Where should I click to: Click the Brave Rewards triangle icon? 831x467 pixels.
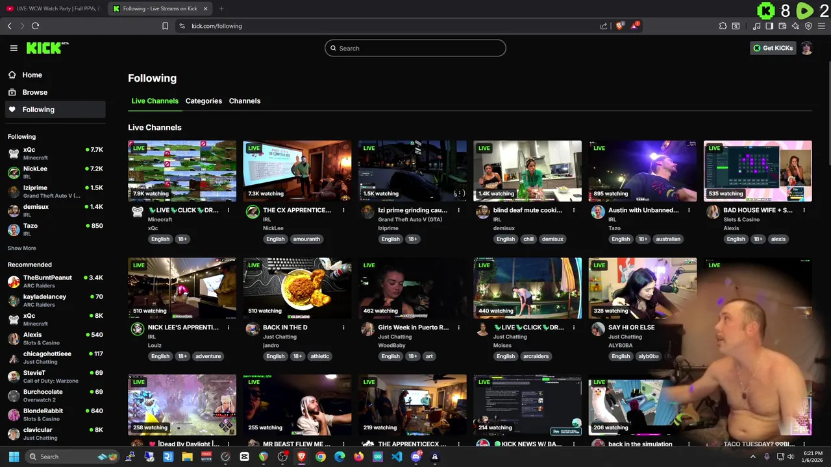coord(635,26)
